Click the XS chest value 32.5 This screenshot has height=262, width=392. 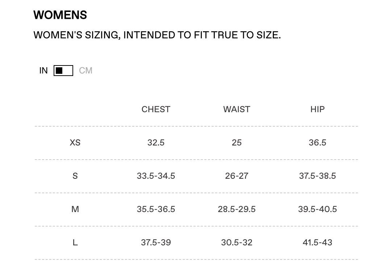pos(156,143)
